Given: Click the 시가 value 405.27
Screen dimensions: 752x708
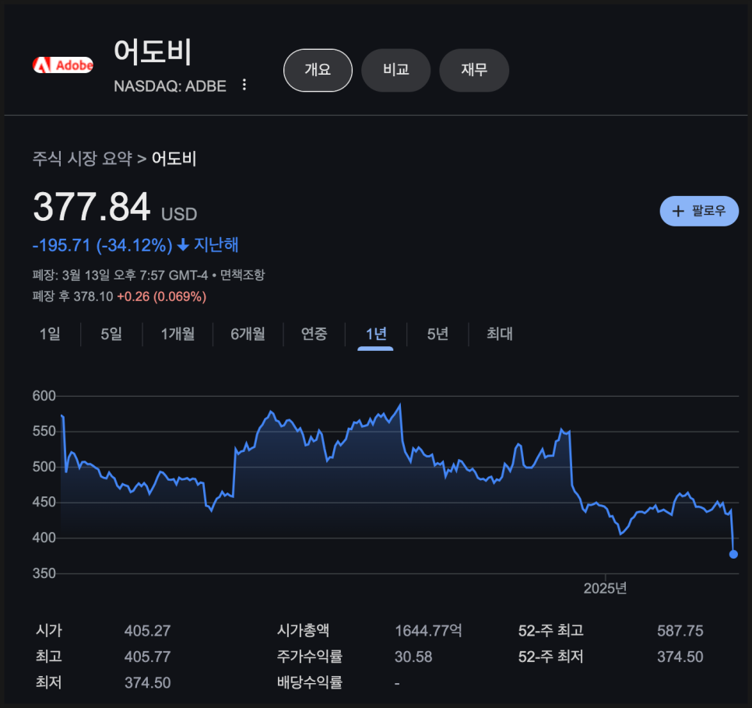Looking at the screenshot, I should pyautogui.click(x=147, y=631).
